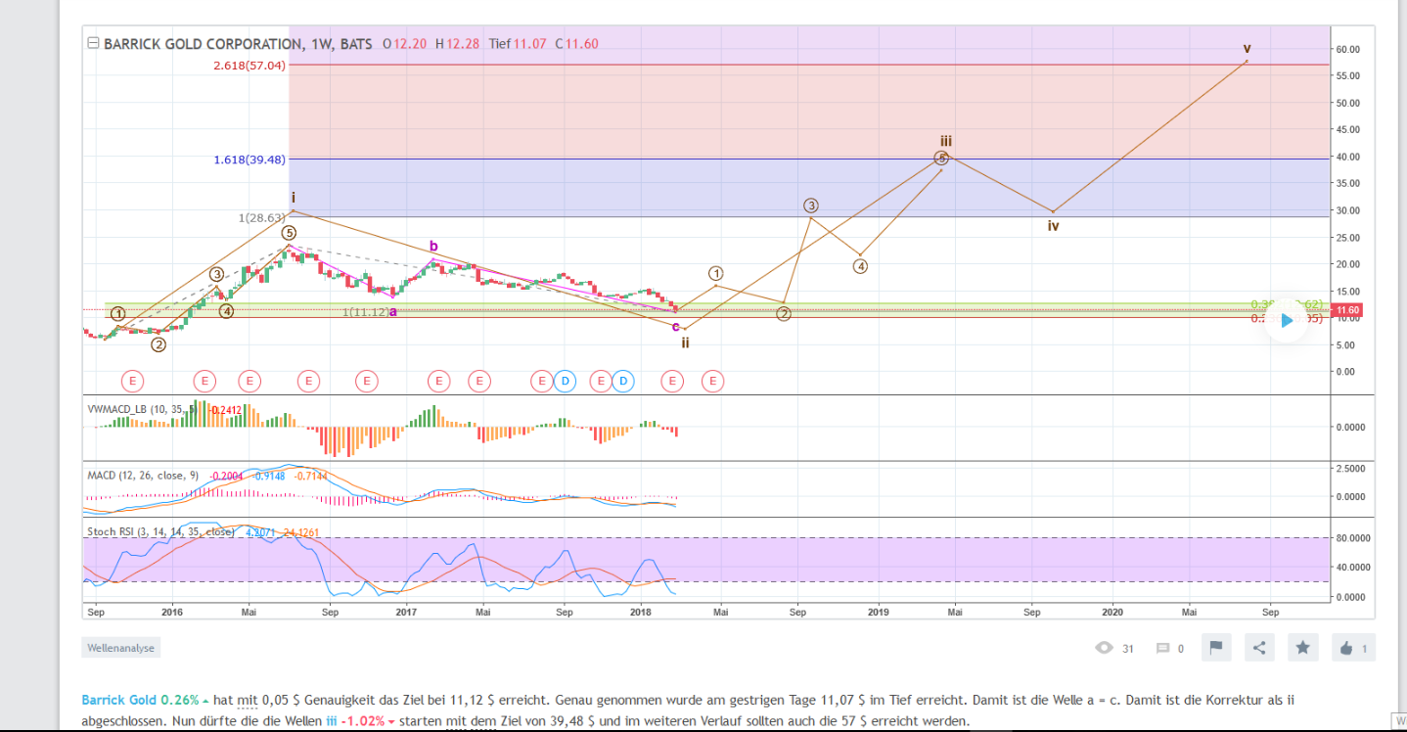Like the idea with the thumbs-up icon
Image resolution: width=1407 pixels, height=732 pixels.
click(x=1346, y=647)
